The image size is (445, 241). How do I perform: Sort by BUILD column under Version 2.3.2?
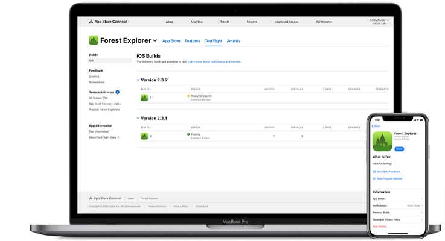click(146, 89)
